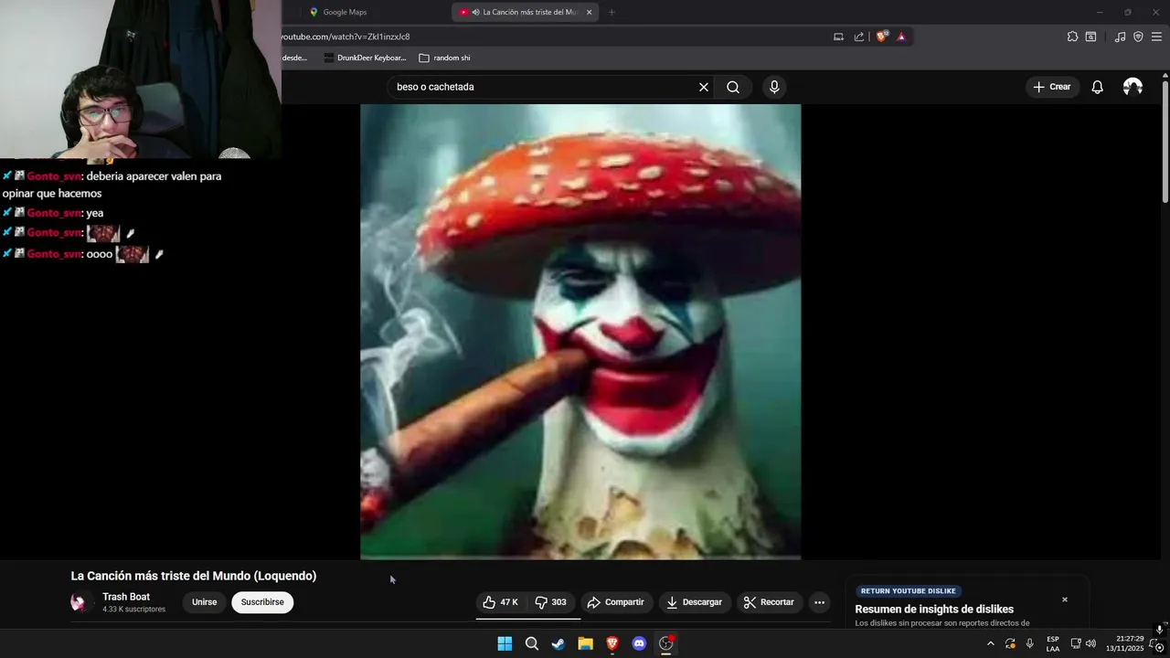1170x658 pixels.
Task: Click the install app icon in address bar
Action: [x=838, y=37]
